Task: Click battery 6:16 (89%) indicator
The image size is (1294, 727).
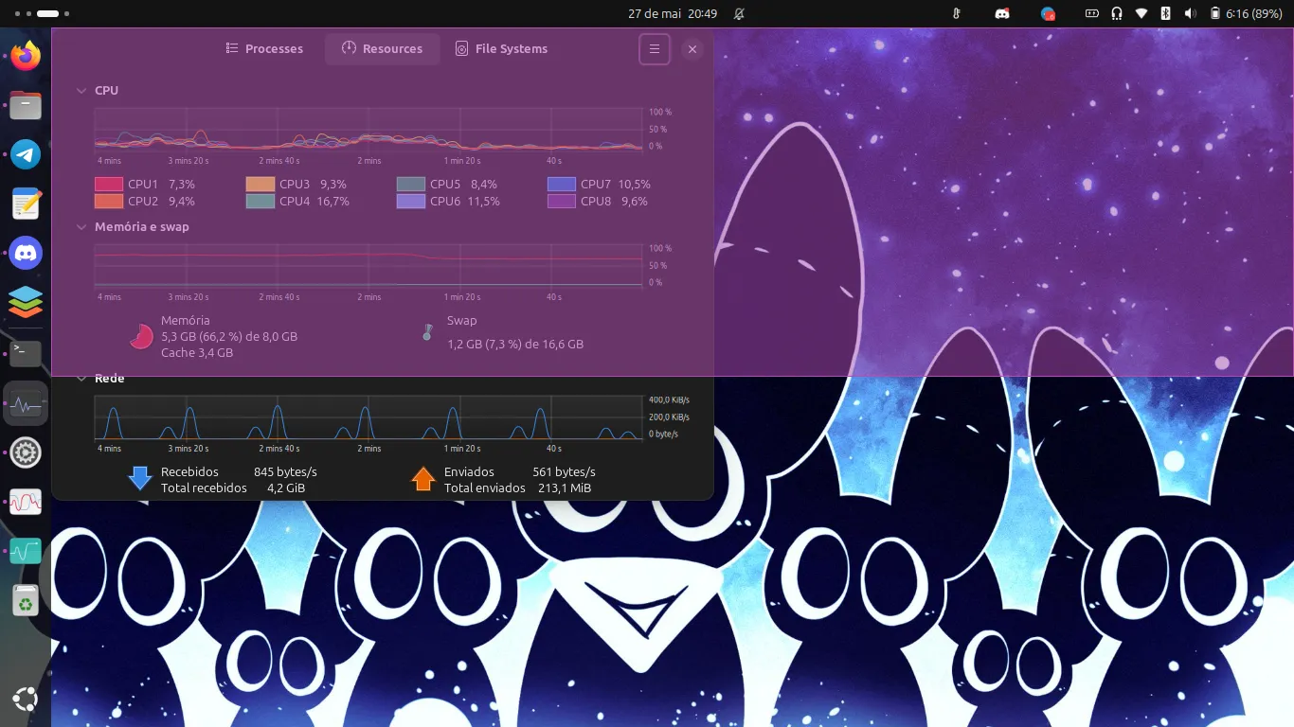Action: [x=1246, y=14]
